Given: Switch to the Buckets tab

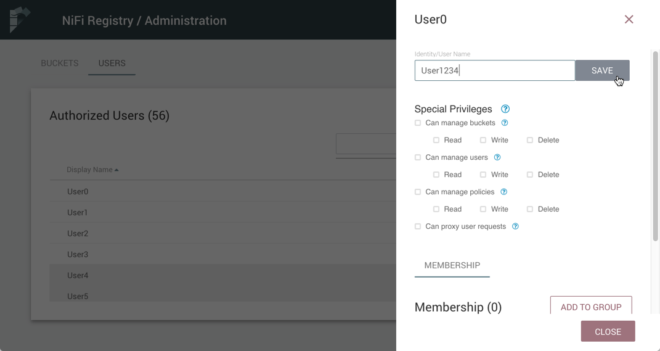Looking at the screenshot, I should point(60,63).
